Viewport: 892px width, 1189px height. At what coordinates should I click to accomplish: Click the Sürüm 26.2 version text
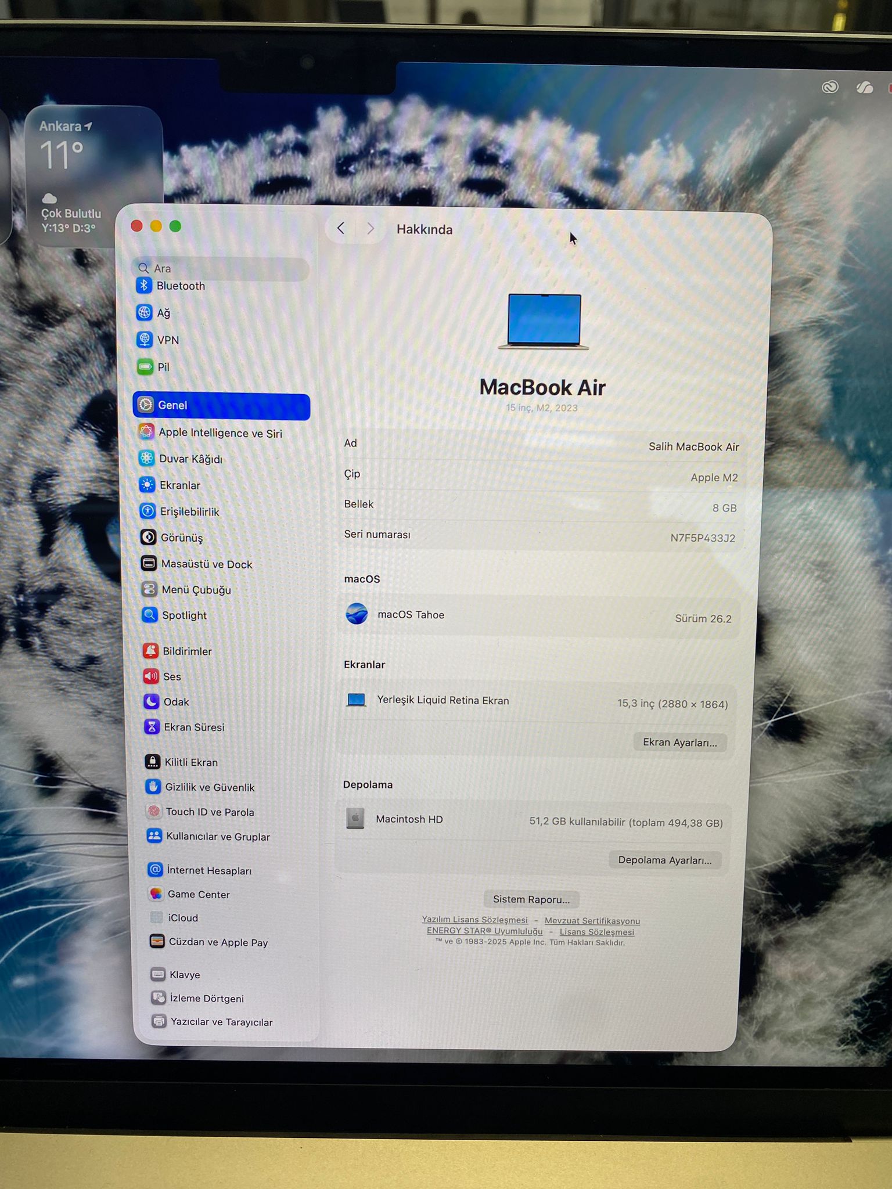703,618
